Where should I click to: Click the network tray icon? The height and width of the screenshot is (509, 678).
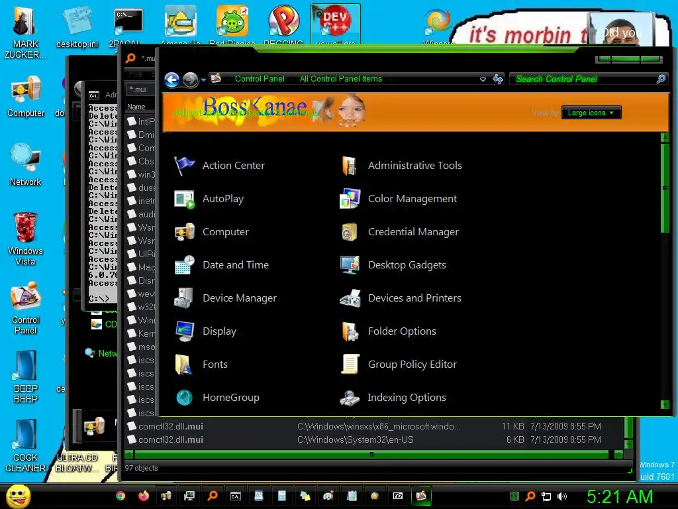tap(546, 496)
